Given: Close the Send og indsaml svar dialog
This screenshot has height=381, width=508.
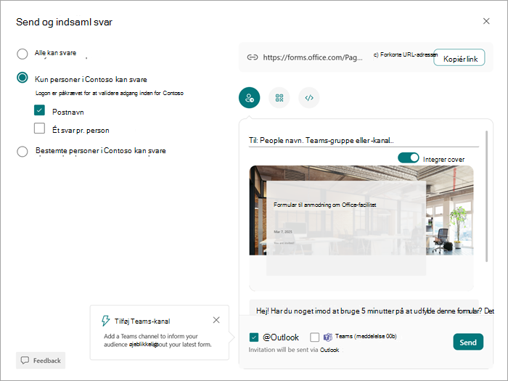Looking at the screenshot, I should tap(486, 21).
